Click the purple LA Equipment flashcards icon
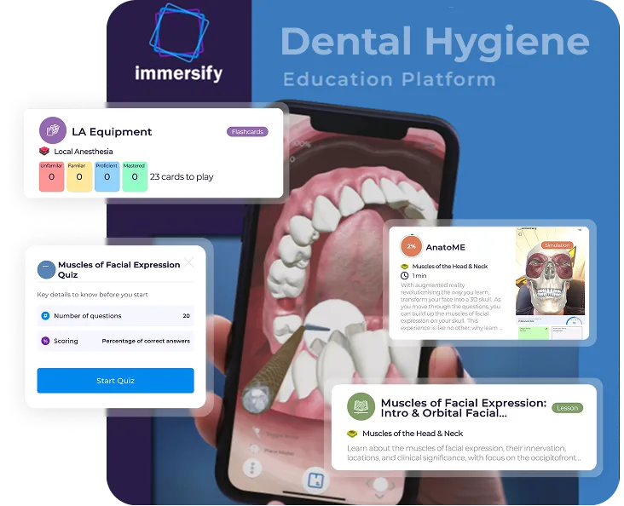This screenshot has height=506, width=624. [53, 130]
